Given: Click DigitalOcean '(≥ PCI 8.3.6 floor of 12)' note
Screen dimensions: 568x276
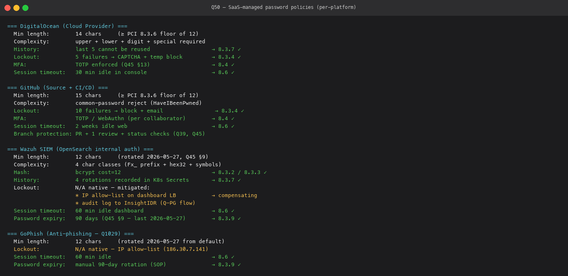Looking at the screenshot, I should pyautogui.click(x=158, y=34).
